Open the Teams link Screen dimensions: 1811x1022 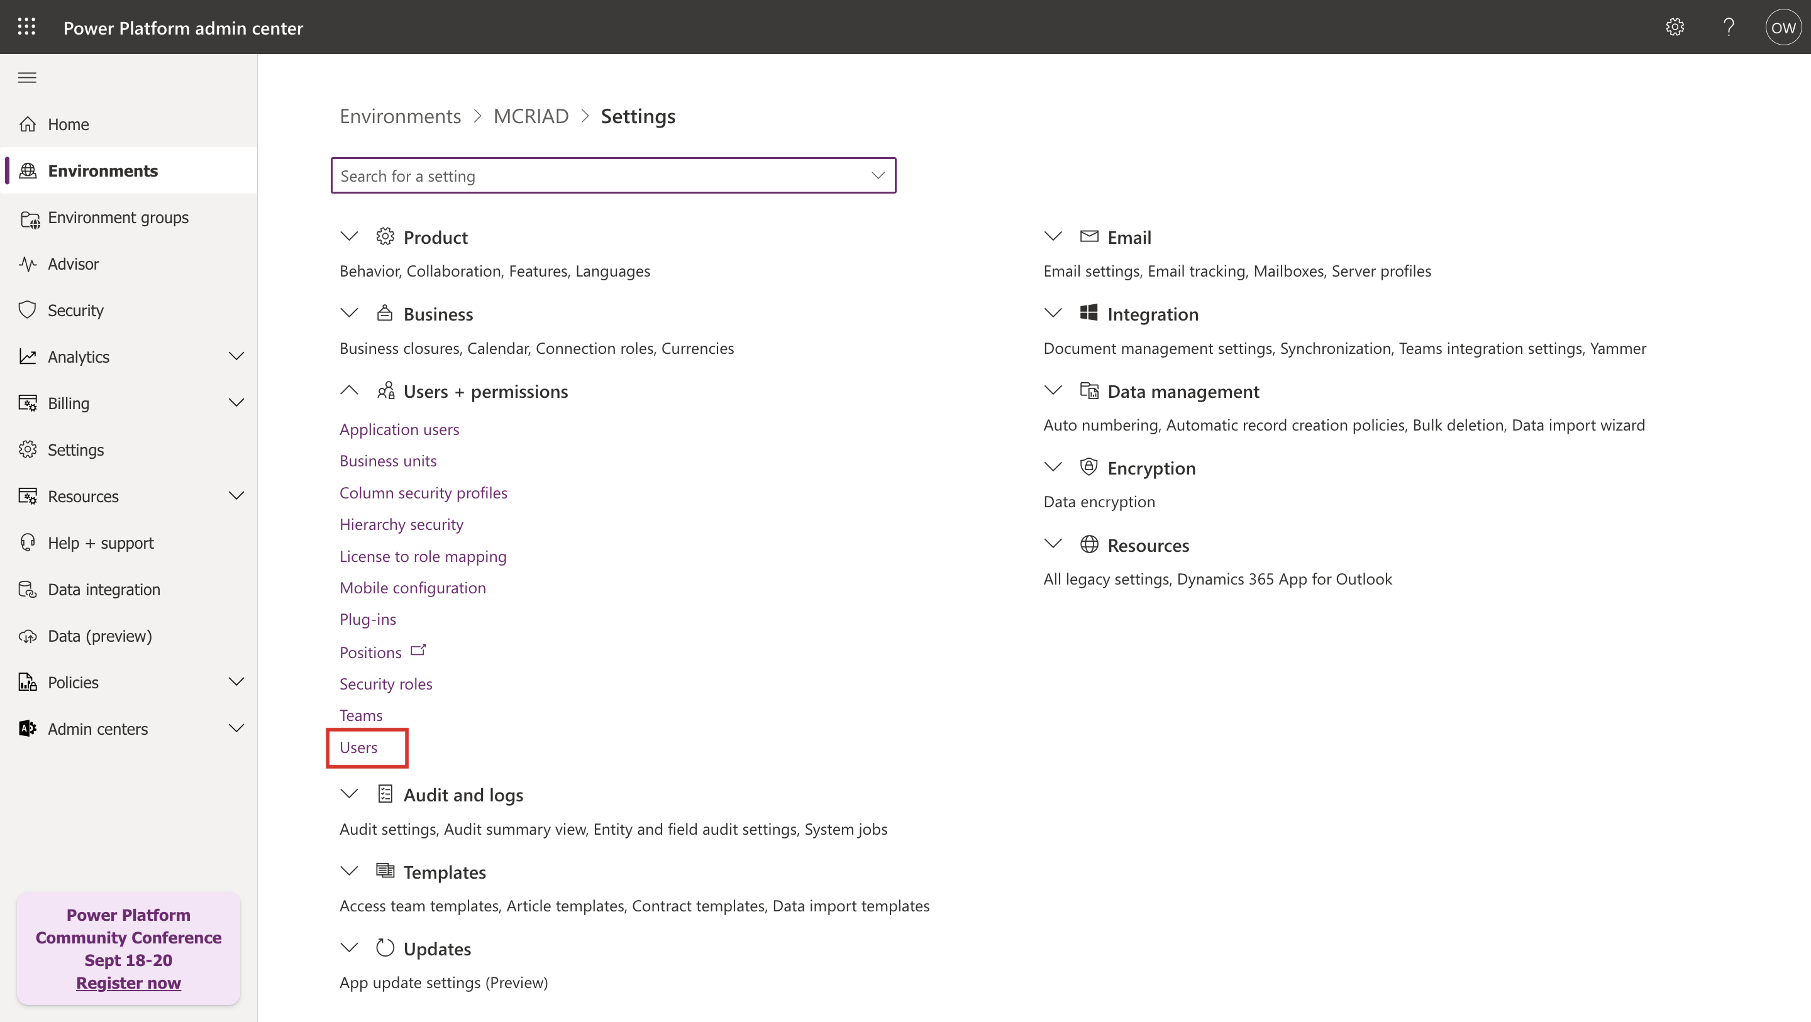362,715
